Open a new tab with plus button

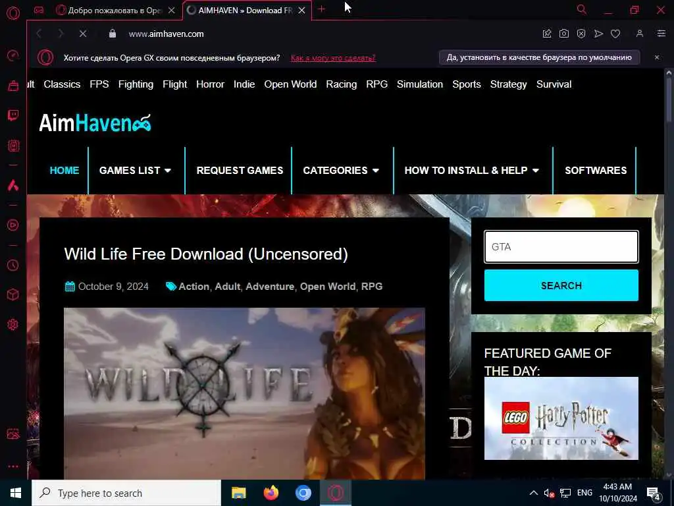tap(321, 9)
